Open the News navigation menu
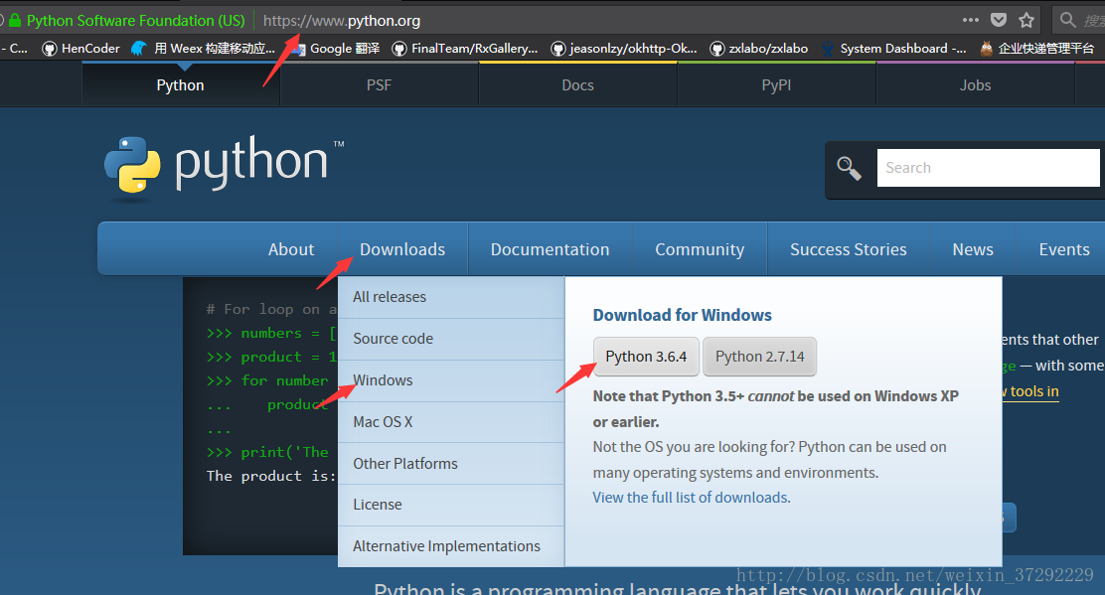Viewport: 1105px width, 595px height. [973, 249]
